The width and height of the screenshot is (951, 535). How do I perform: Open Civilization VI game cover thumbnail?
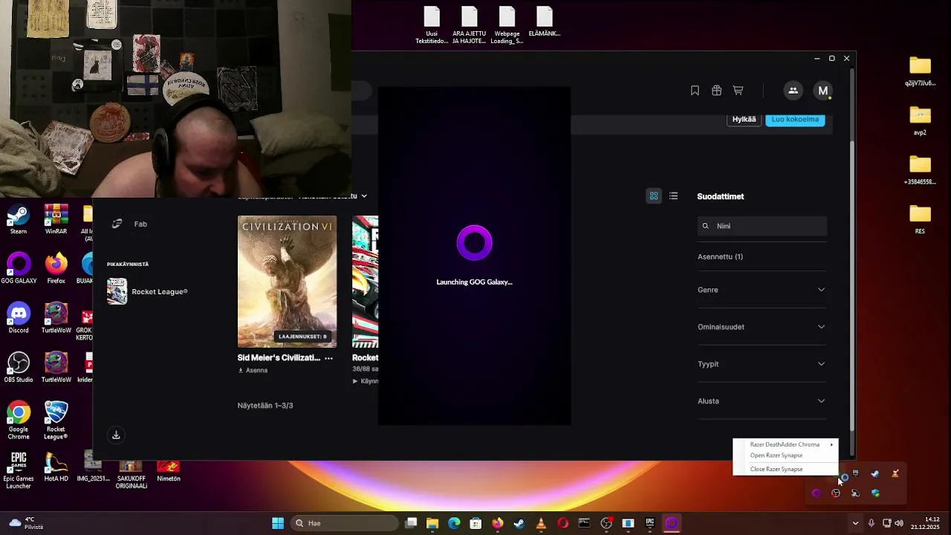(x=287, y=282)
